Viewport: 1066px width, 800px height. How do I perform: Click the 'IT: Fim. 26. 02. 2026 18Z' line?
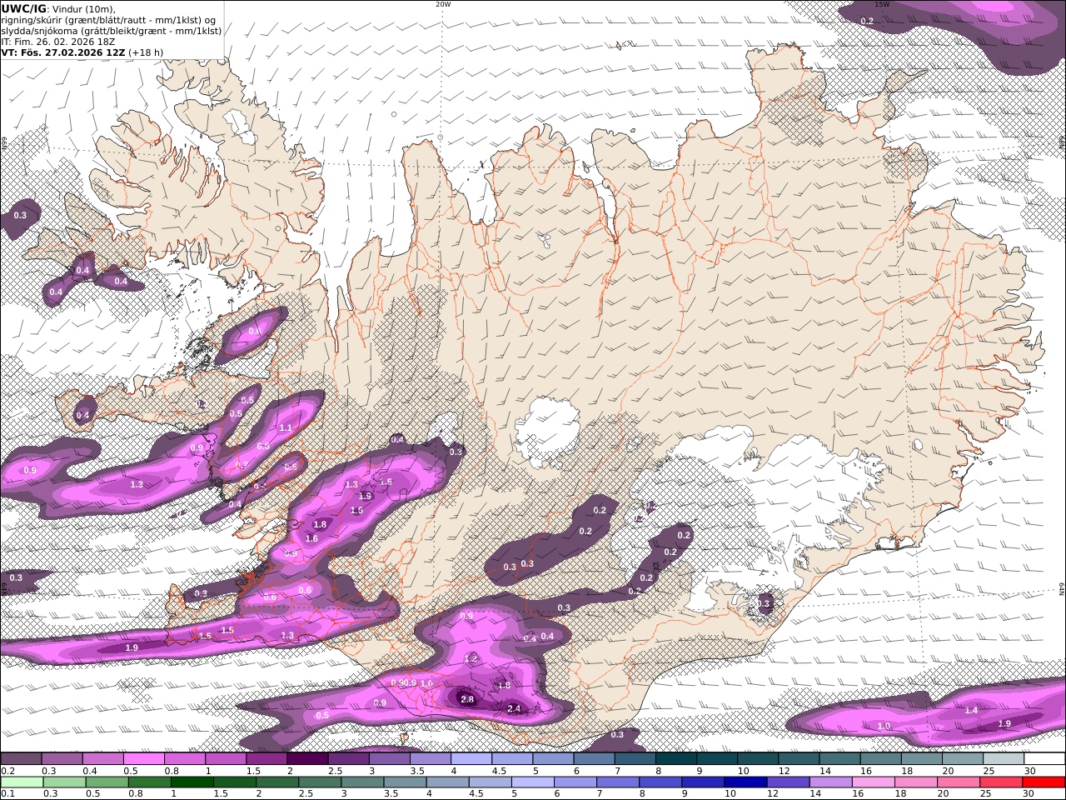tap(57, 42)
